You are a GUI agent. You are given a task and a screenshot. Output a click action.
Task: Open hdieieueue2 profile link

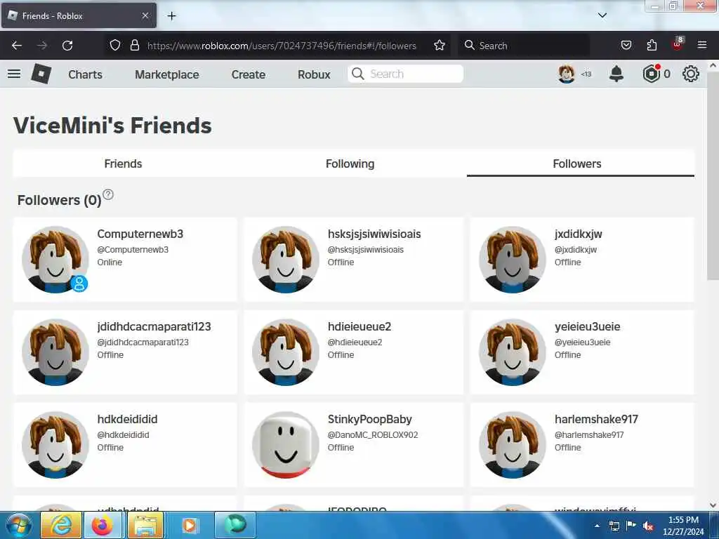point(359,326)
